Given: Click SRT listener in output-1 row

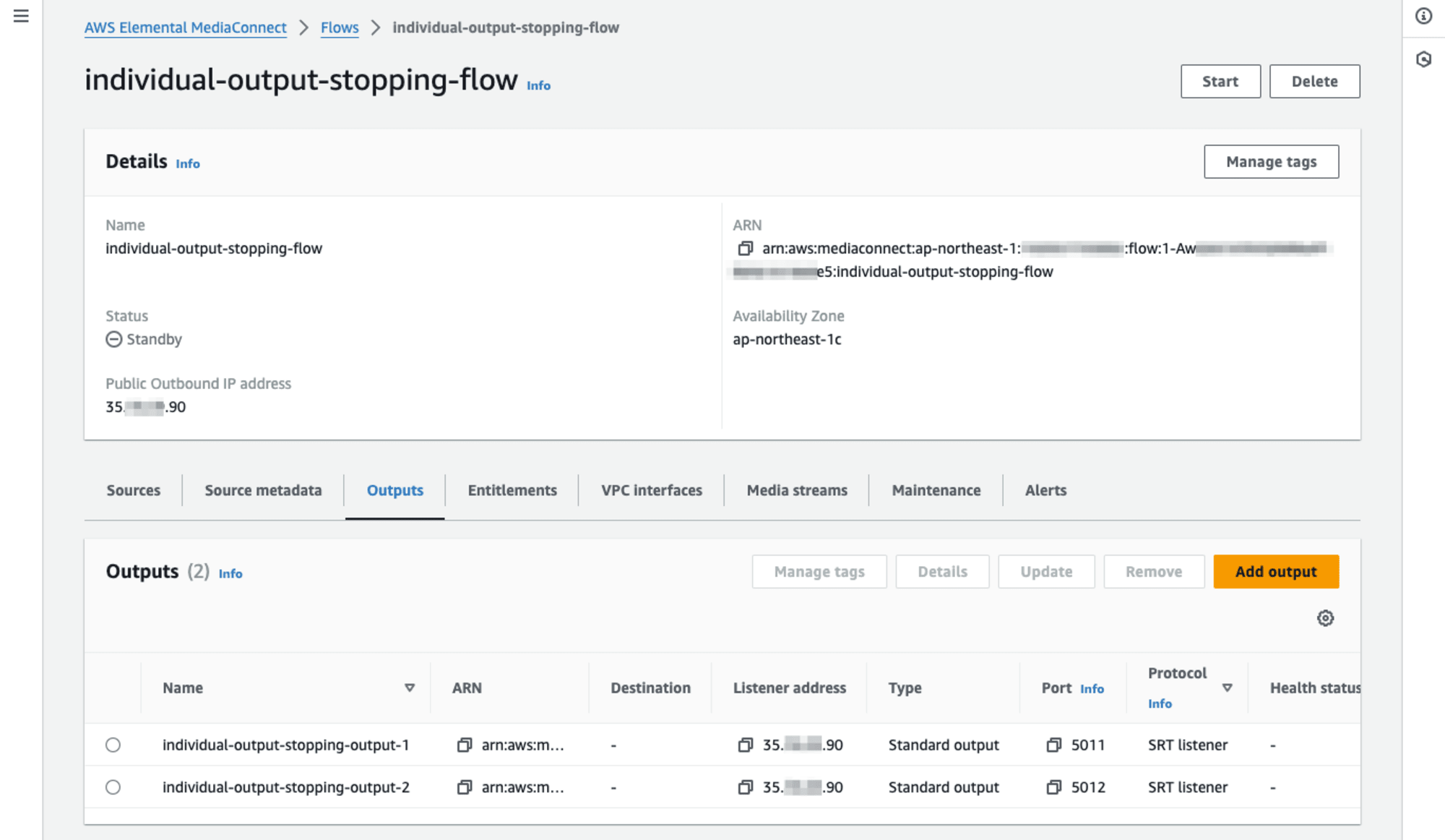Looking at the screenshot, I should tap(1188, 745).
